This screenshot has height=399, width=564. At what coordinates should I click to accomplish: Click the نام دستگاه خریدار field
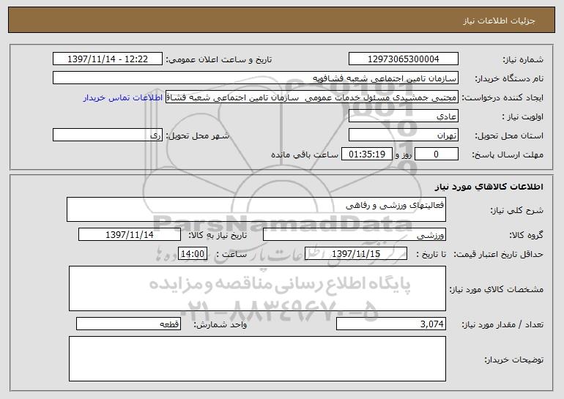point(256,78)
